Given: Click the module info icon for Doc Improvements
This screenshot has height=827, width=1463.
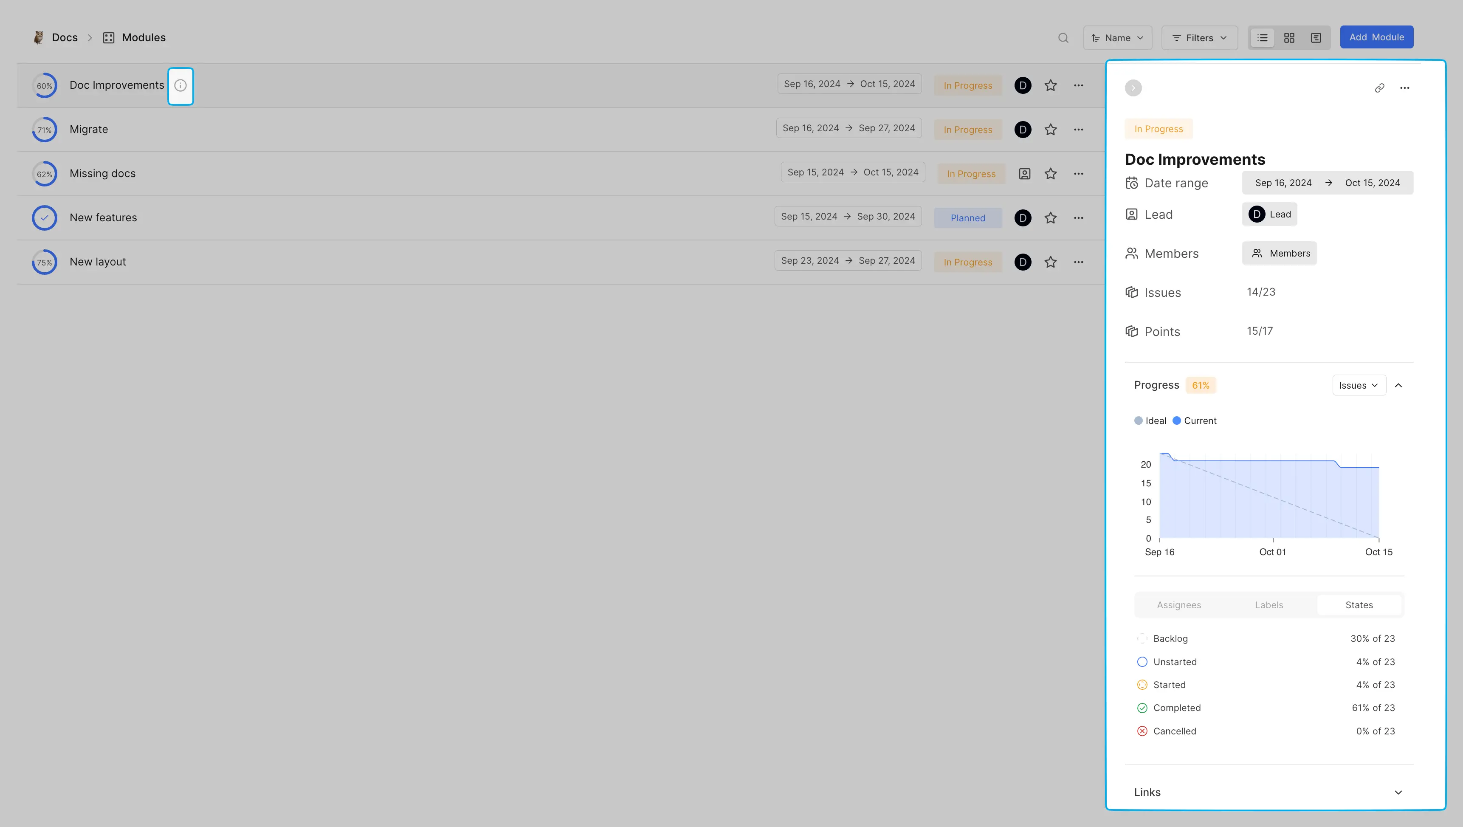Looking at the screenshot, I should tap(181, 85).
